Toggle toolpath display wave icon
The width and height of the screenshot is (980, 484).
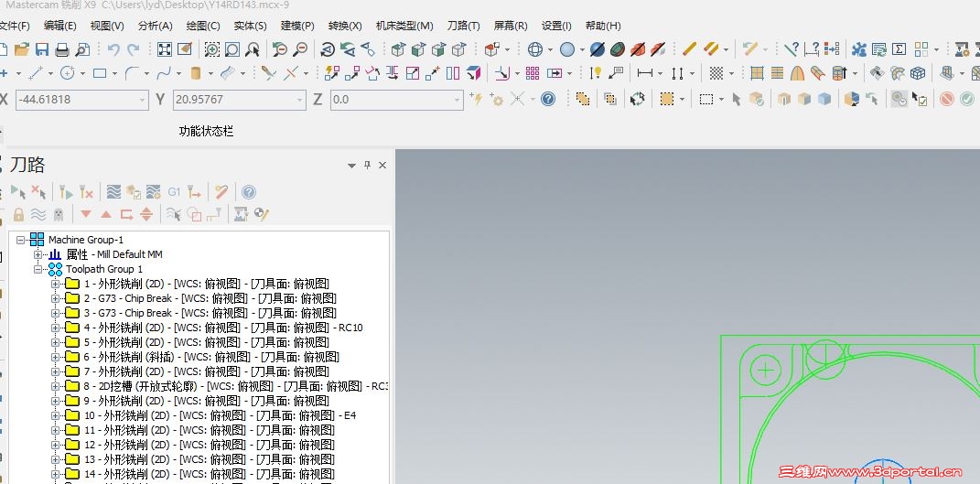[38, 214]
